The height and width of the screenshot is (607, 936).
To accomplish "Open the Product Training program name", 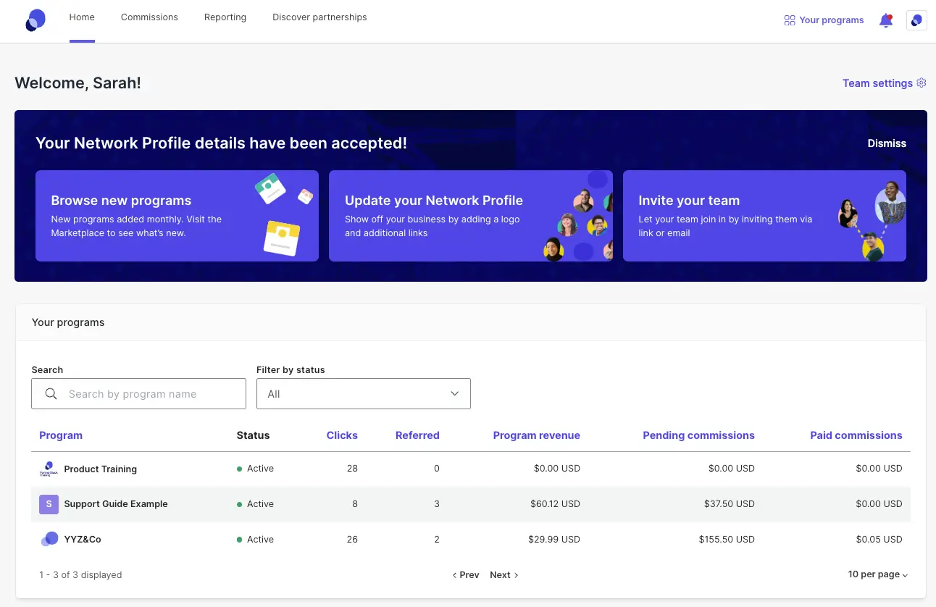I will tap(101, 469).
